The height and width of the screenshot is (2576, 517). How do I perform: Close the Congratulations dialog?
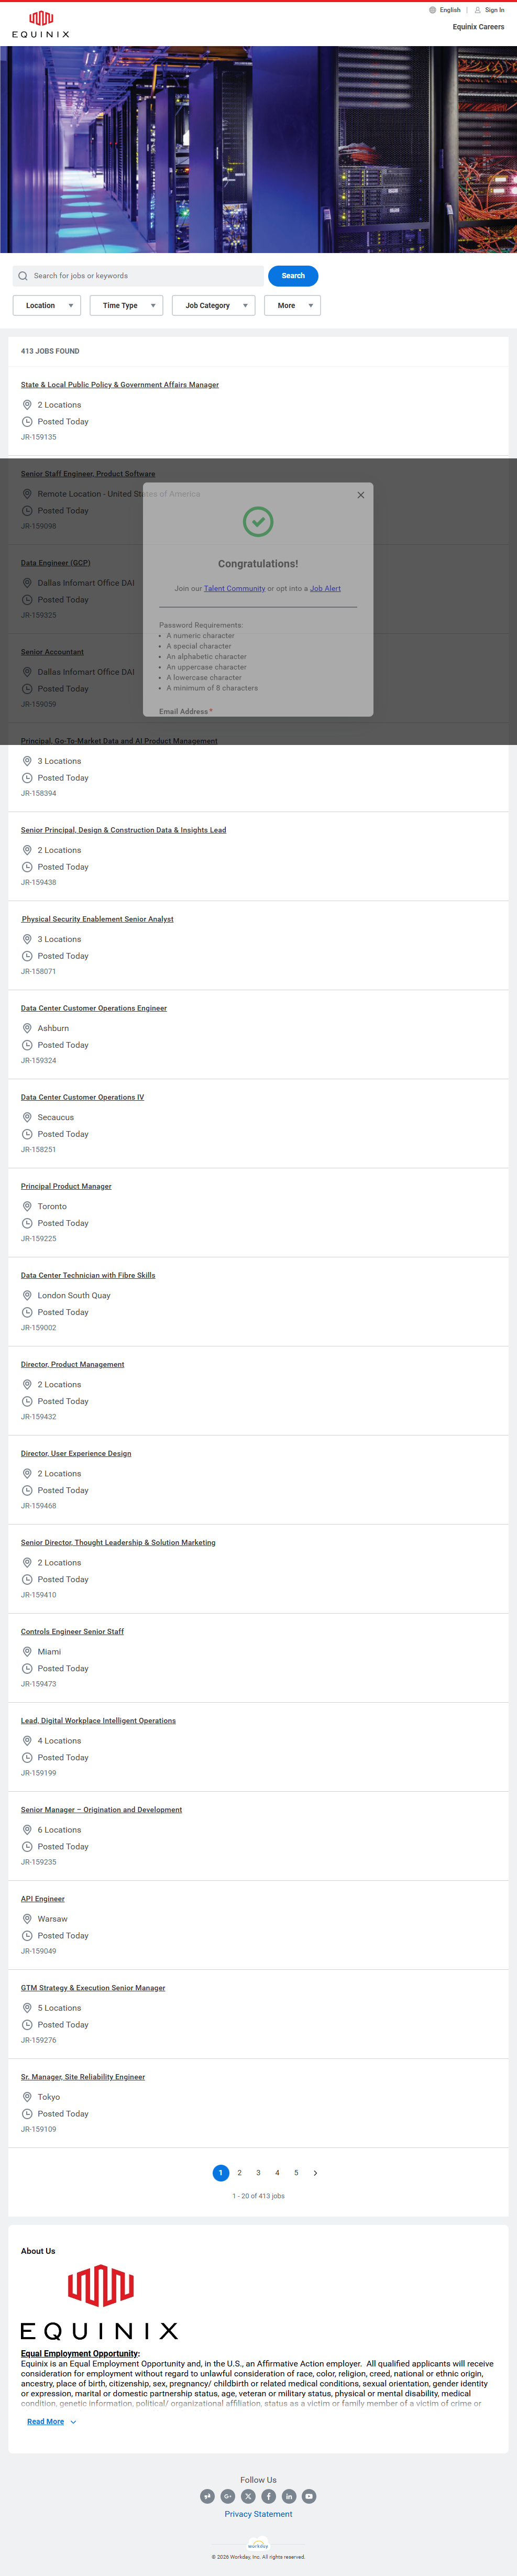(361, 495)
